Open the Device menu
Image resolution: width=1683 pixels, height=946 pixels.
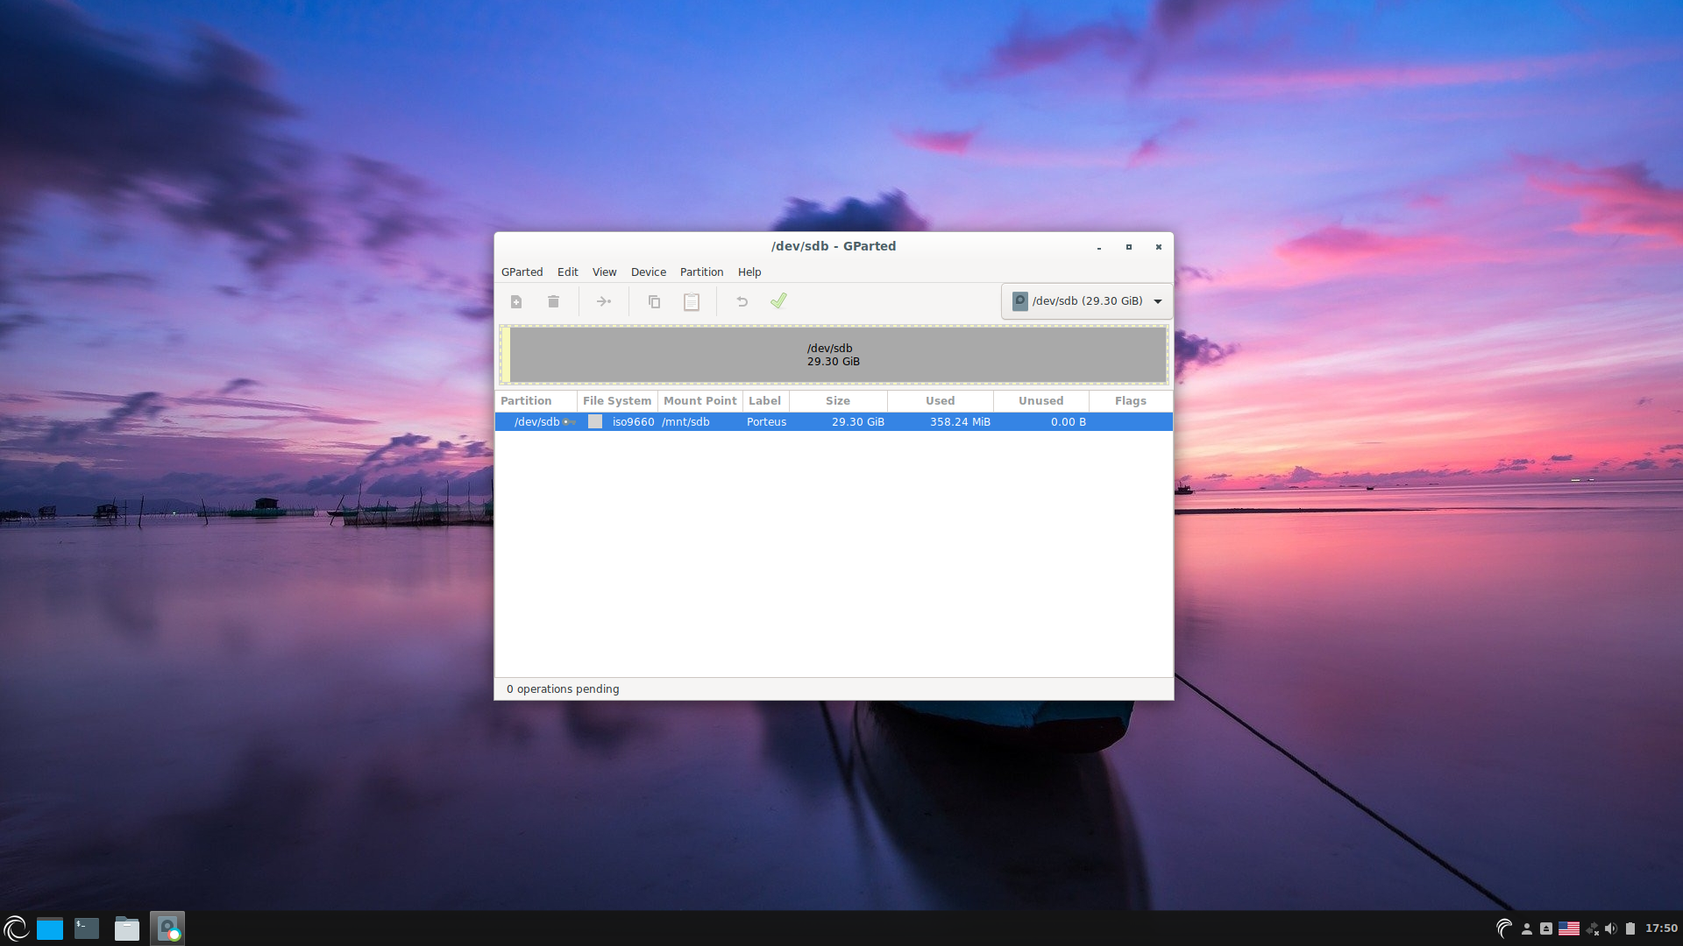pos(648,272)
